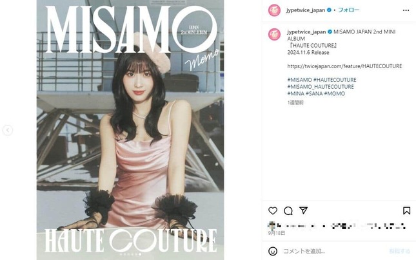The width and height of the screenshot is (416, 260).
Task: Open #MINA hashtag
Action: click(x=296, y=93)
